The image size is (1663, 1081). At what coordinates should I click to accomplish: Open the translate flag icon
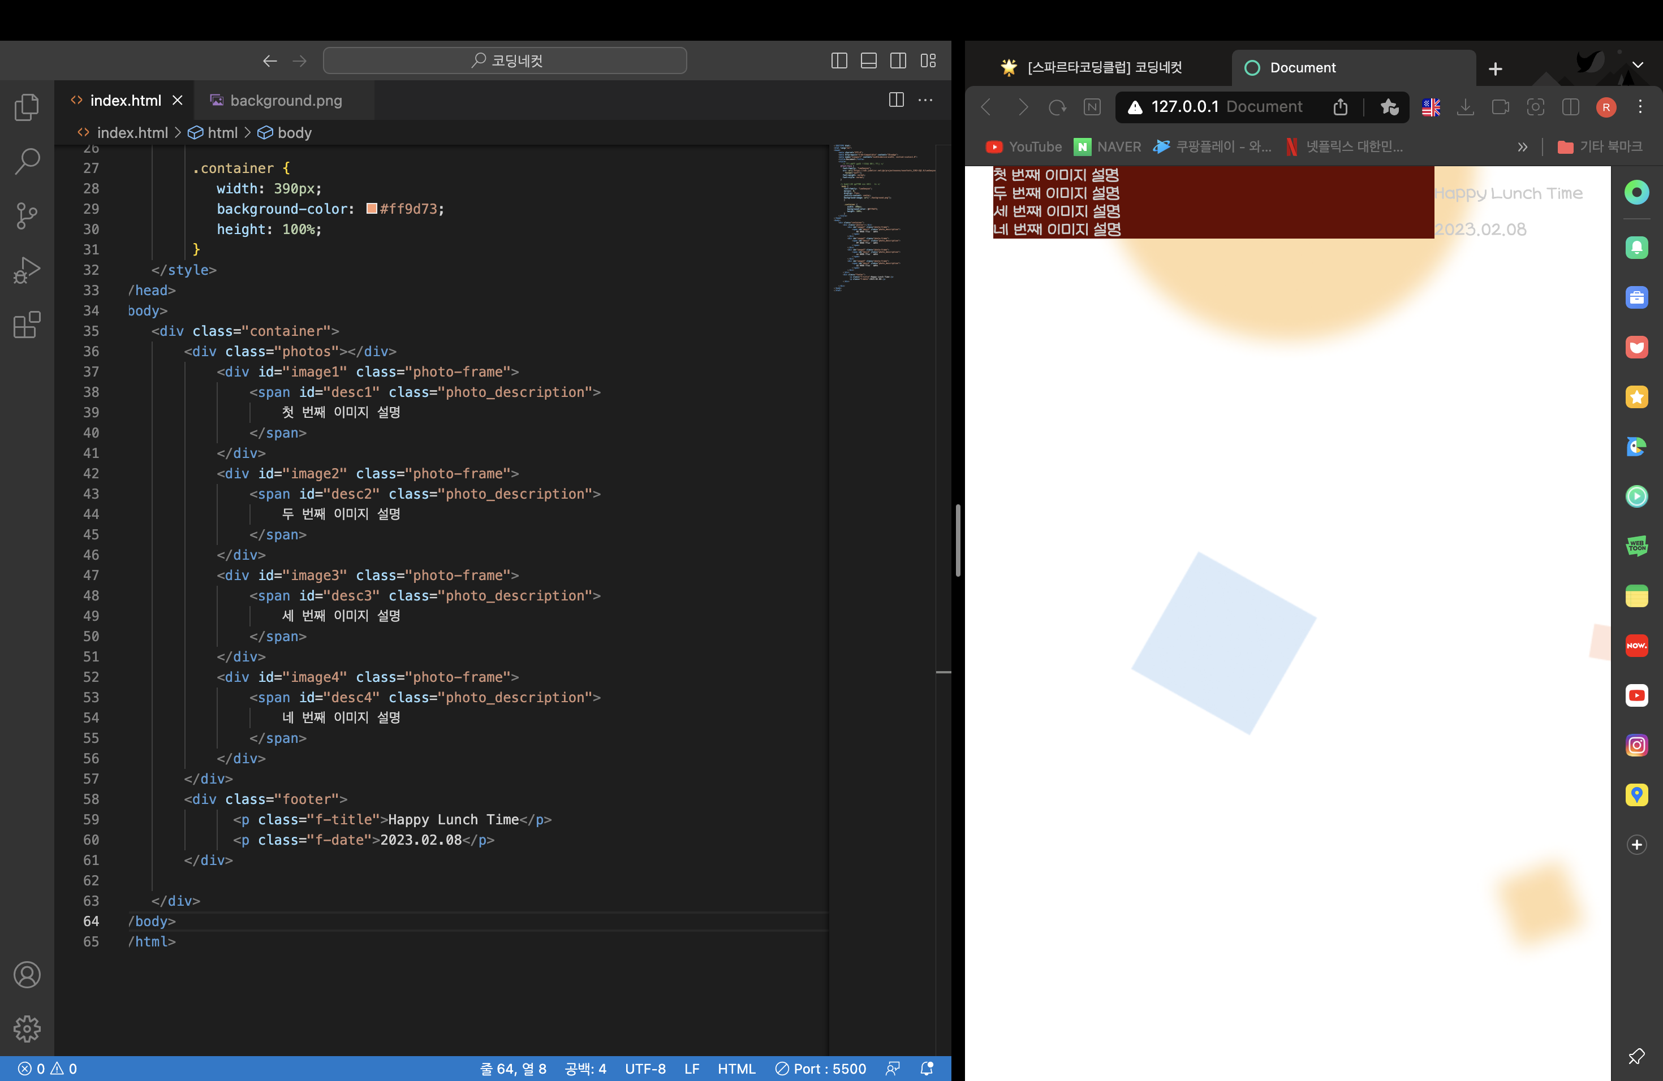pyautogui.click(x=1431, y=107)
